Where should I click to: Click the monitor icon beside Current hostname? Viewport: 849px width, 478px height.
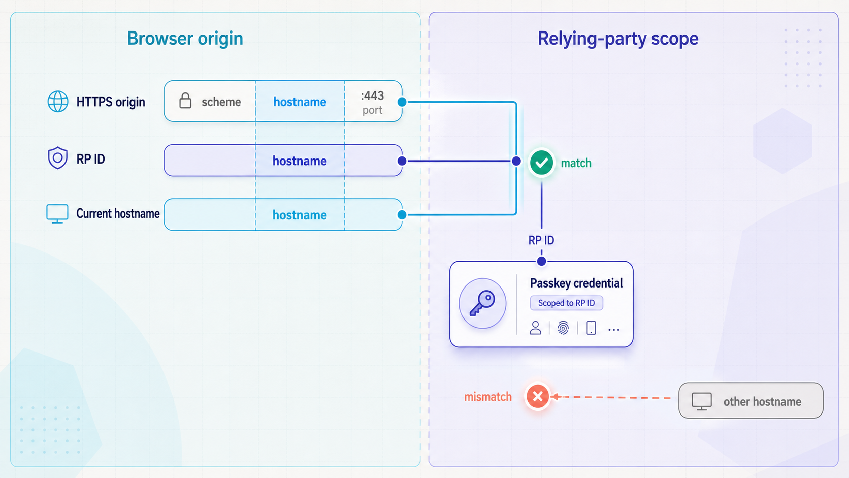pyautogui.click(x=57, y=214)
